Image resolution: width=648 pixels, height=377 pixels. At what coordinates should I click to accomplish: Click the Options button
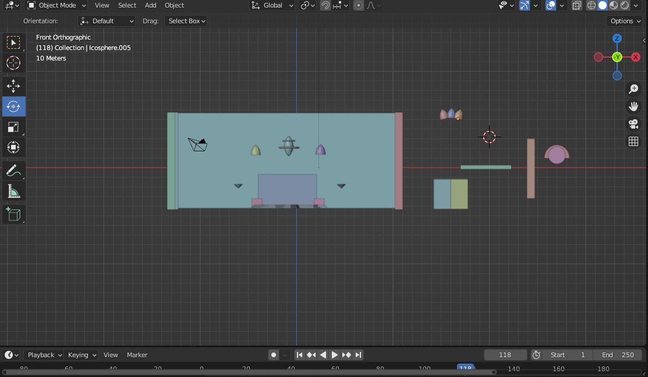click(625, 21)
